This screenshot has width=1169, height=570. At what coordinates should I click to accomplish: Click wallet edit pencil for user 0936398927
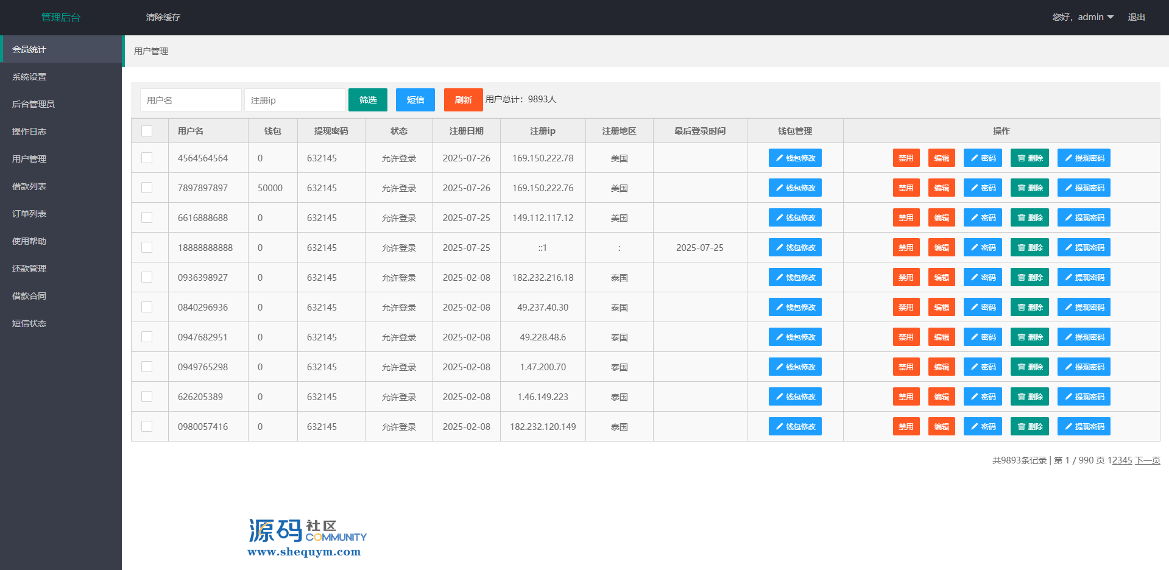(779, 278)
